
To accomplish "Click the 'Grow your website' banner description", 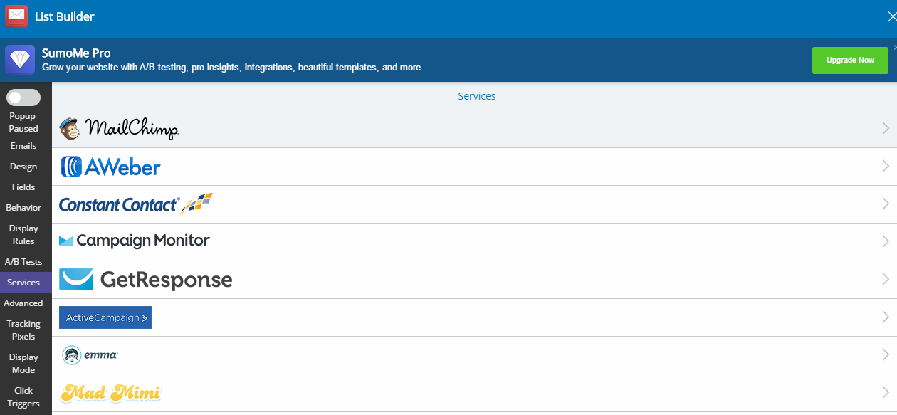I will coord(233,68).
